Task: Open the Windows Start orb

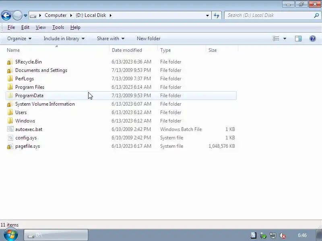Action: click(11, 235)
